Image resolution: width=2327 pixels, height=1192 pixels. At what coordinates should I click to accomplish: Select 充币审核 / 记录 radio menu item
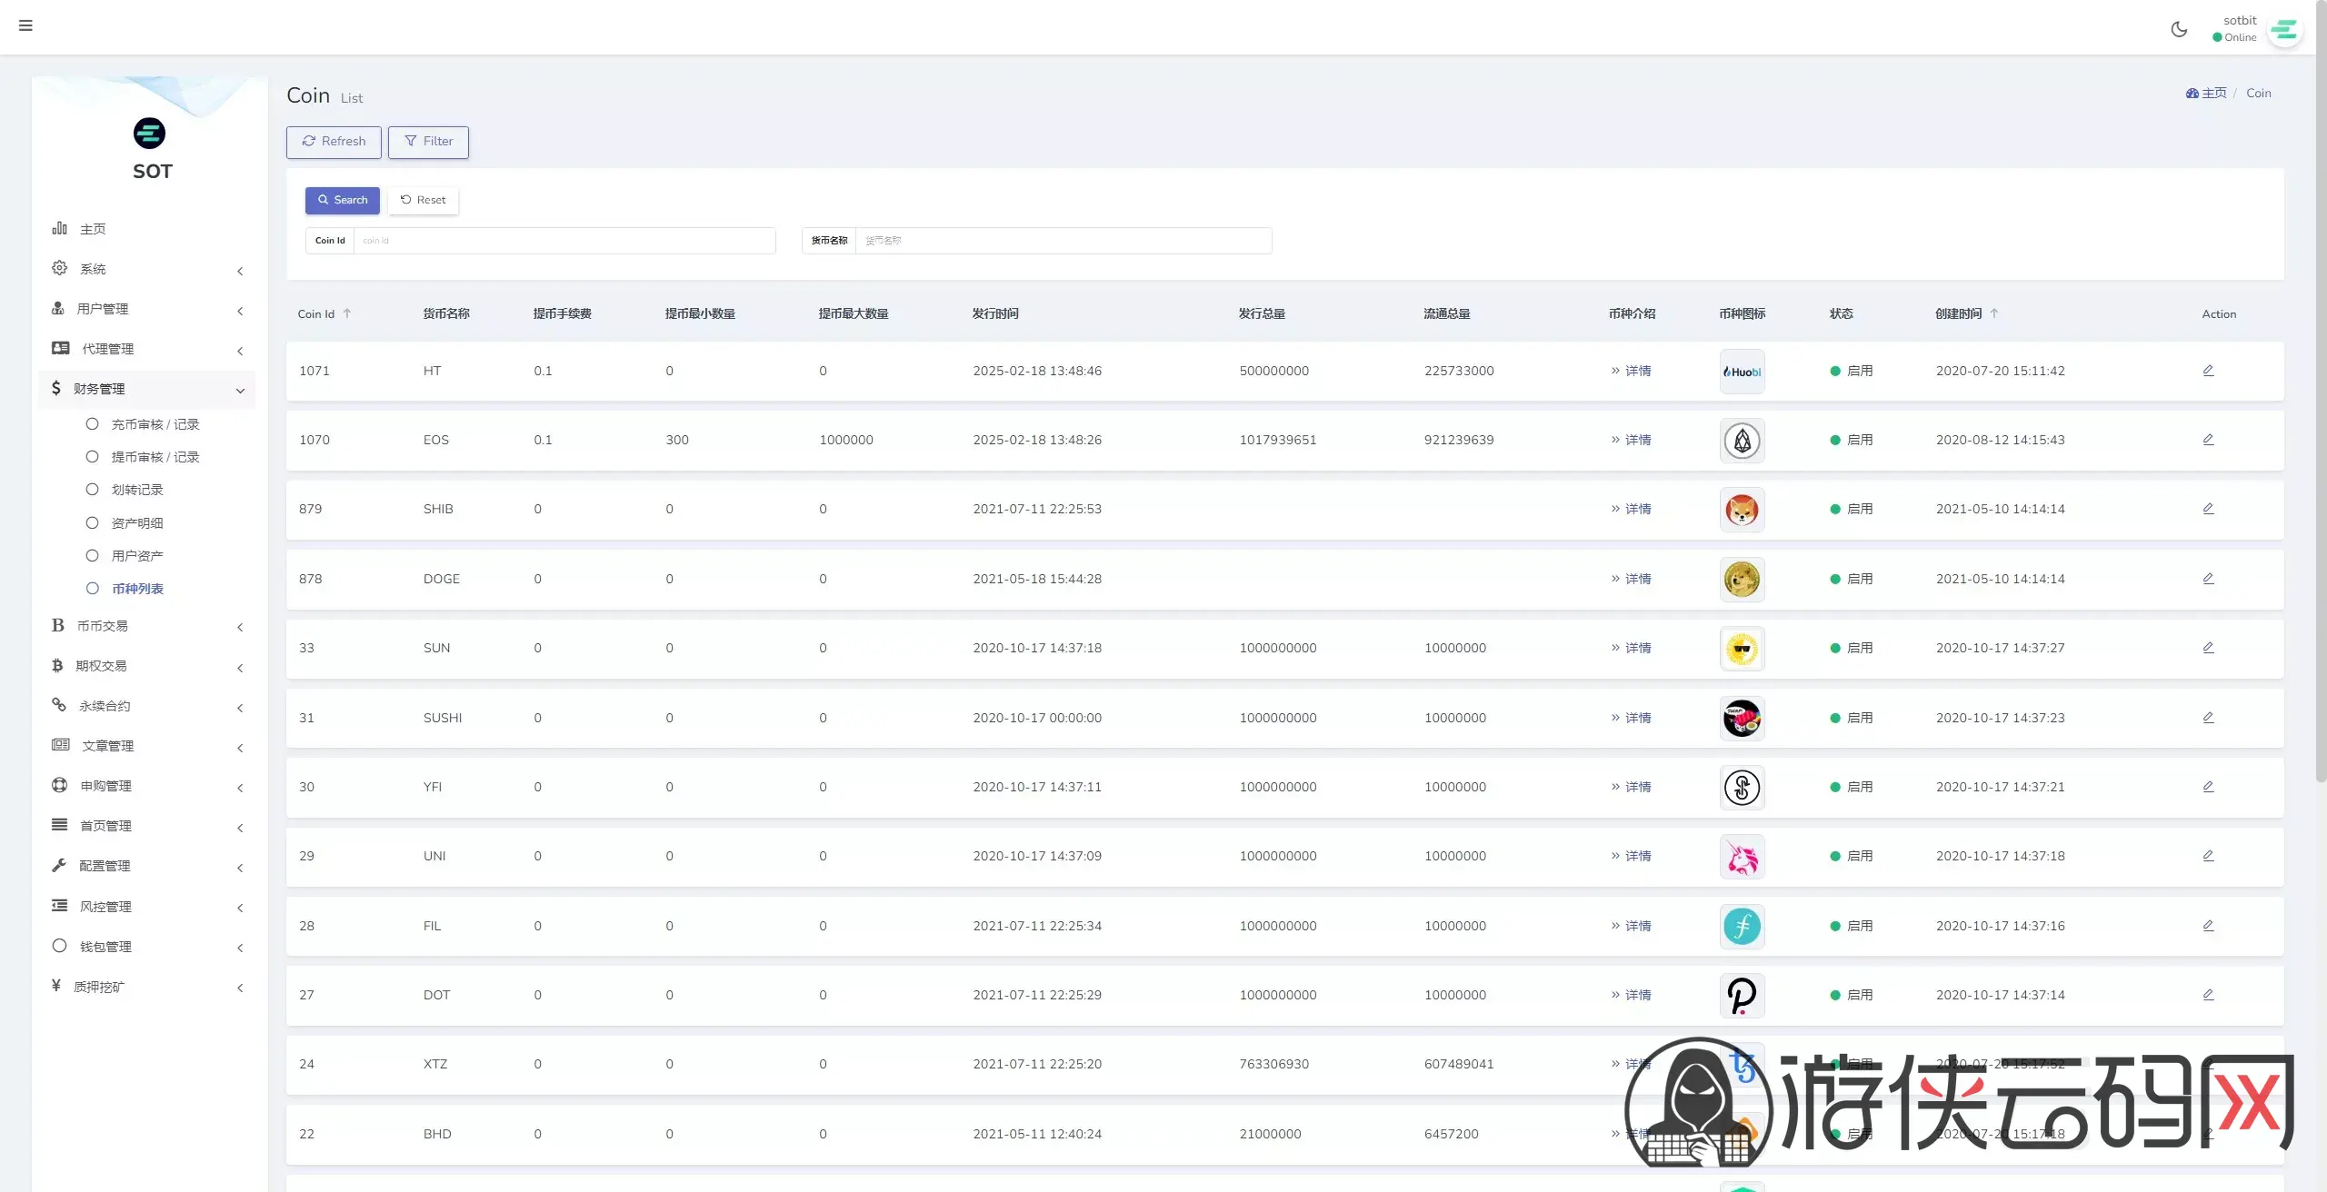click(x=155, y=424)
